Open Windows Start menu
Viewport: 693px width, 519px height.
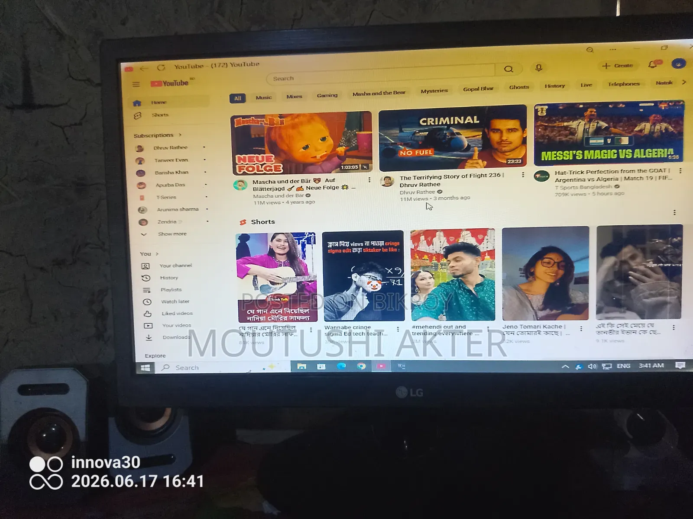[146, 368]
